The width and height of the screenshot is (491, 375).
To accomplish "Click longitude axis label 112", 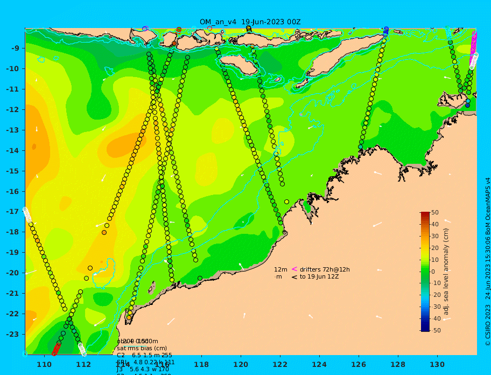I will coord(83,365).
